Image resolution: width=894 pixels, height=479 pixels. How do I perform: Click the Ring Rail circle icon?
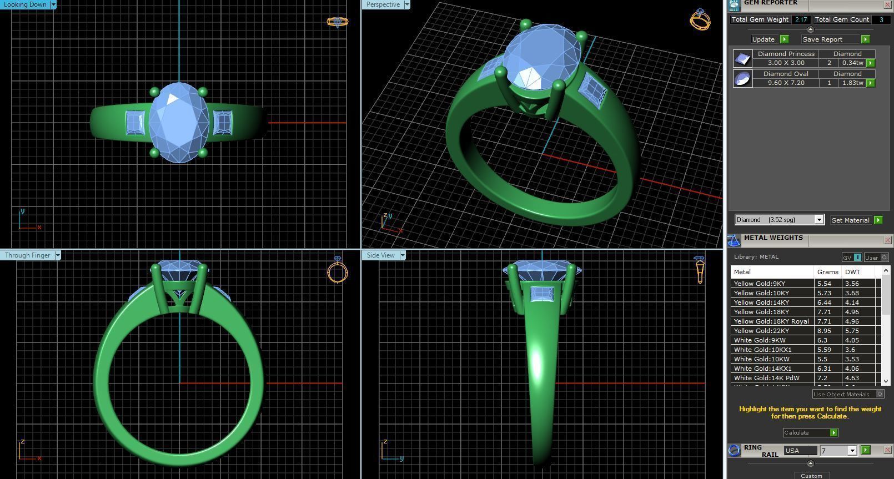pyautogui.click(x=734, y=450)
